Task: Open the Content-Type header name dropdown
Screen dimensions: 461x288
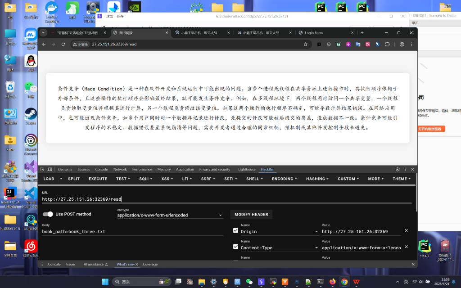Action: tap(316, 248)
